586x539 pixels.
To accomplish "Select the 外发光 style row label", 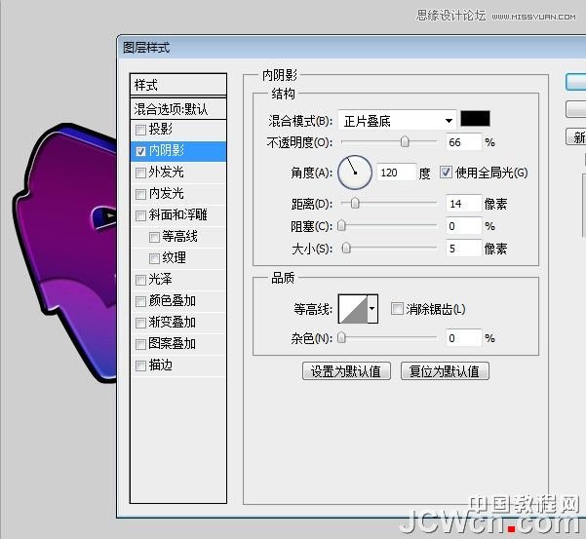I will tap(166, 173).
